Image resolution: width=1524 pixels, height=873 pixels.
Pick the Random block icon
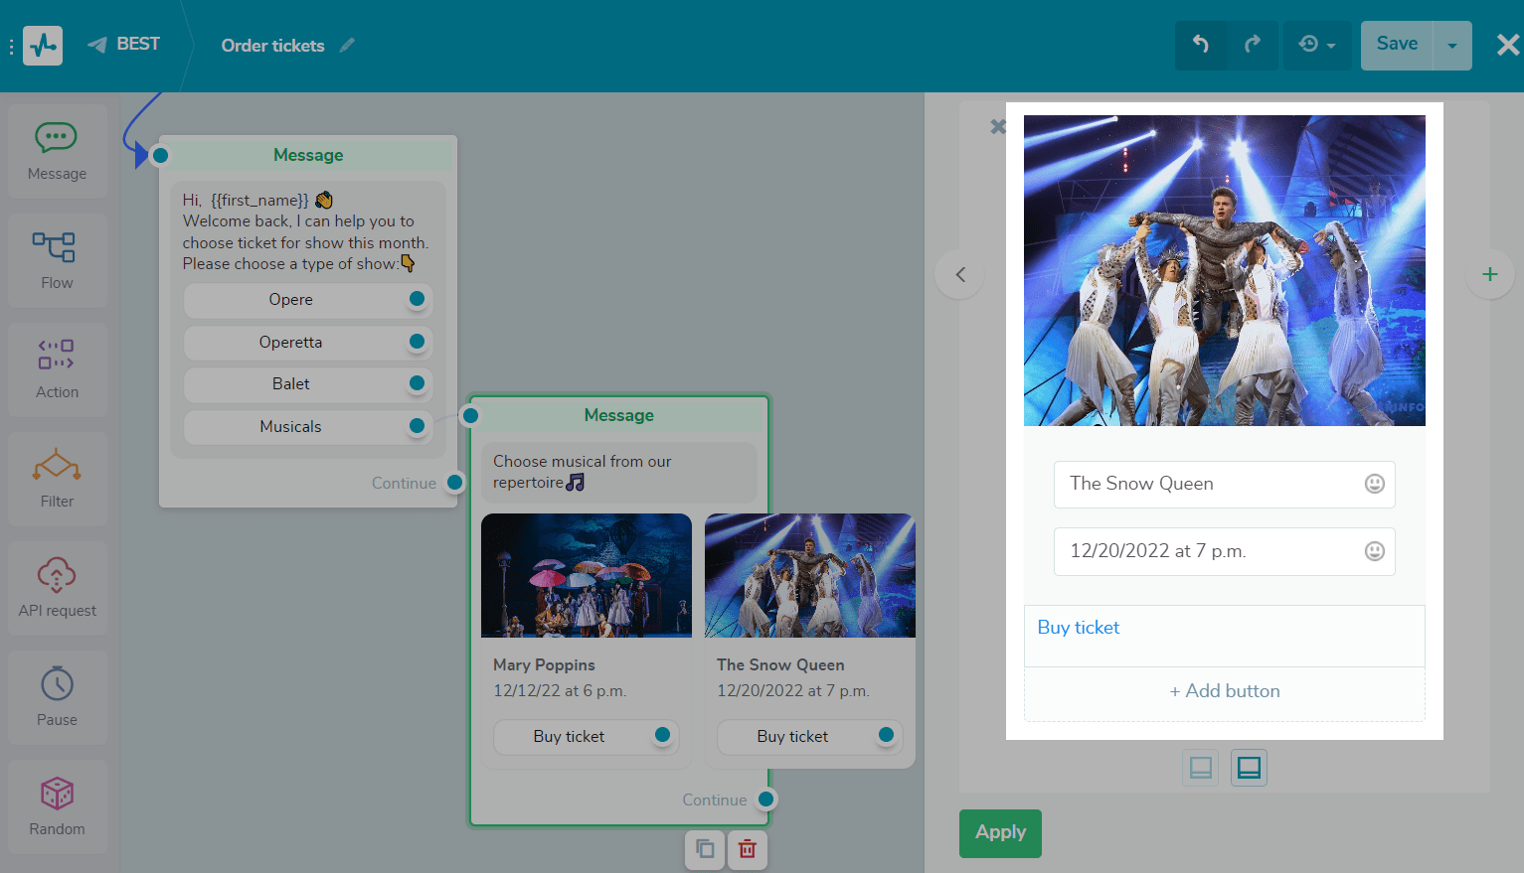click(57, 806)
